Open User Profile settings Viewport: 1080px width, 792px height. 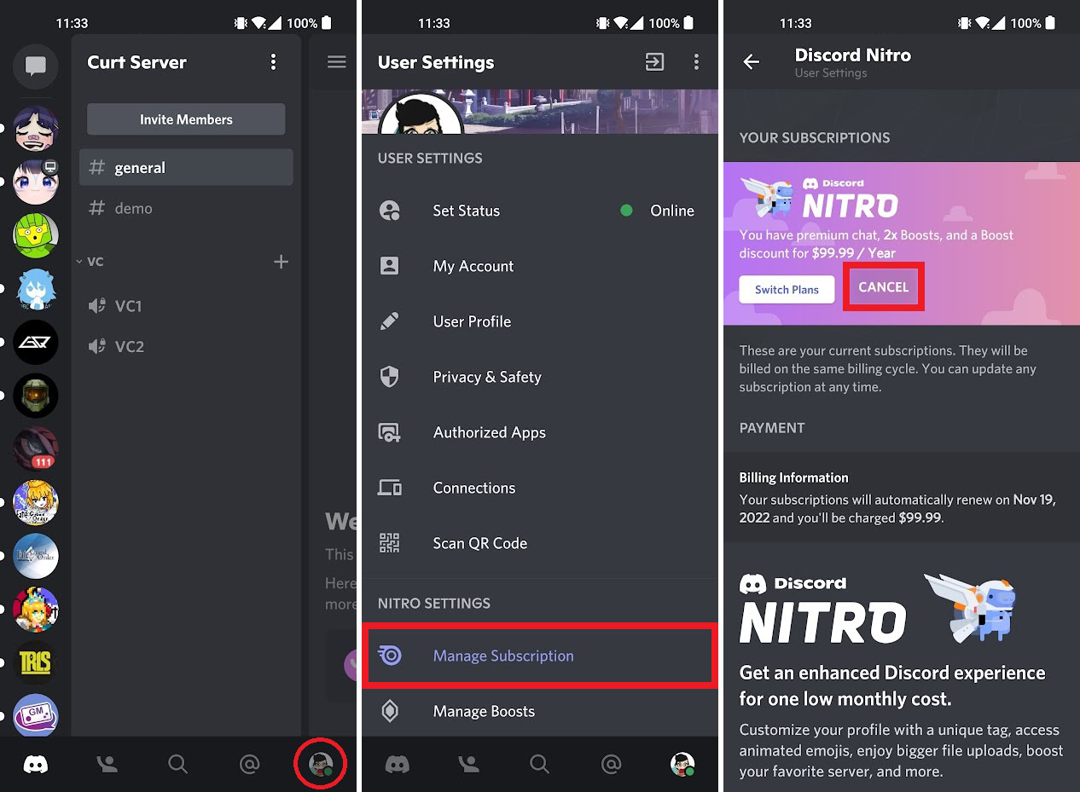click(539, 321)
